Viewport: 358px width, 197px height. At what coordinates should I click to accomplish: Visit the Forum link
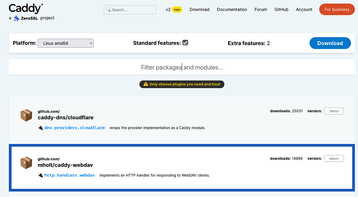[261, 9]
